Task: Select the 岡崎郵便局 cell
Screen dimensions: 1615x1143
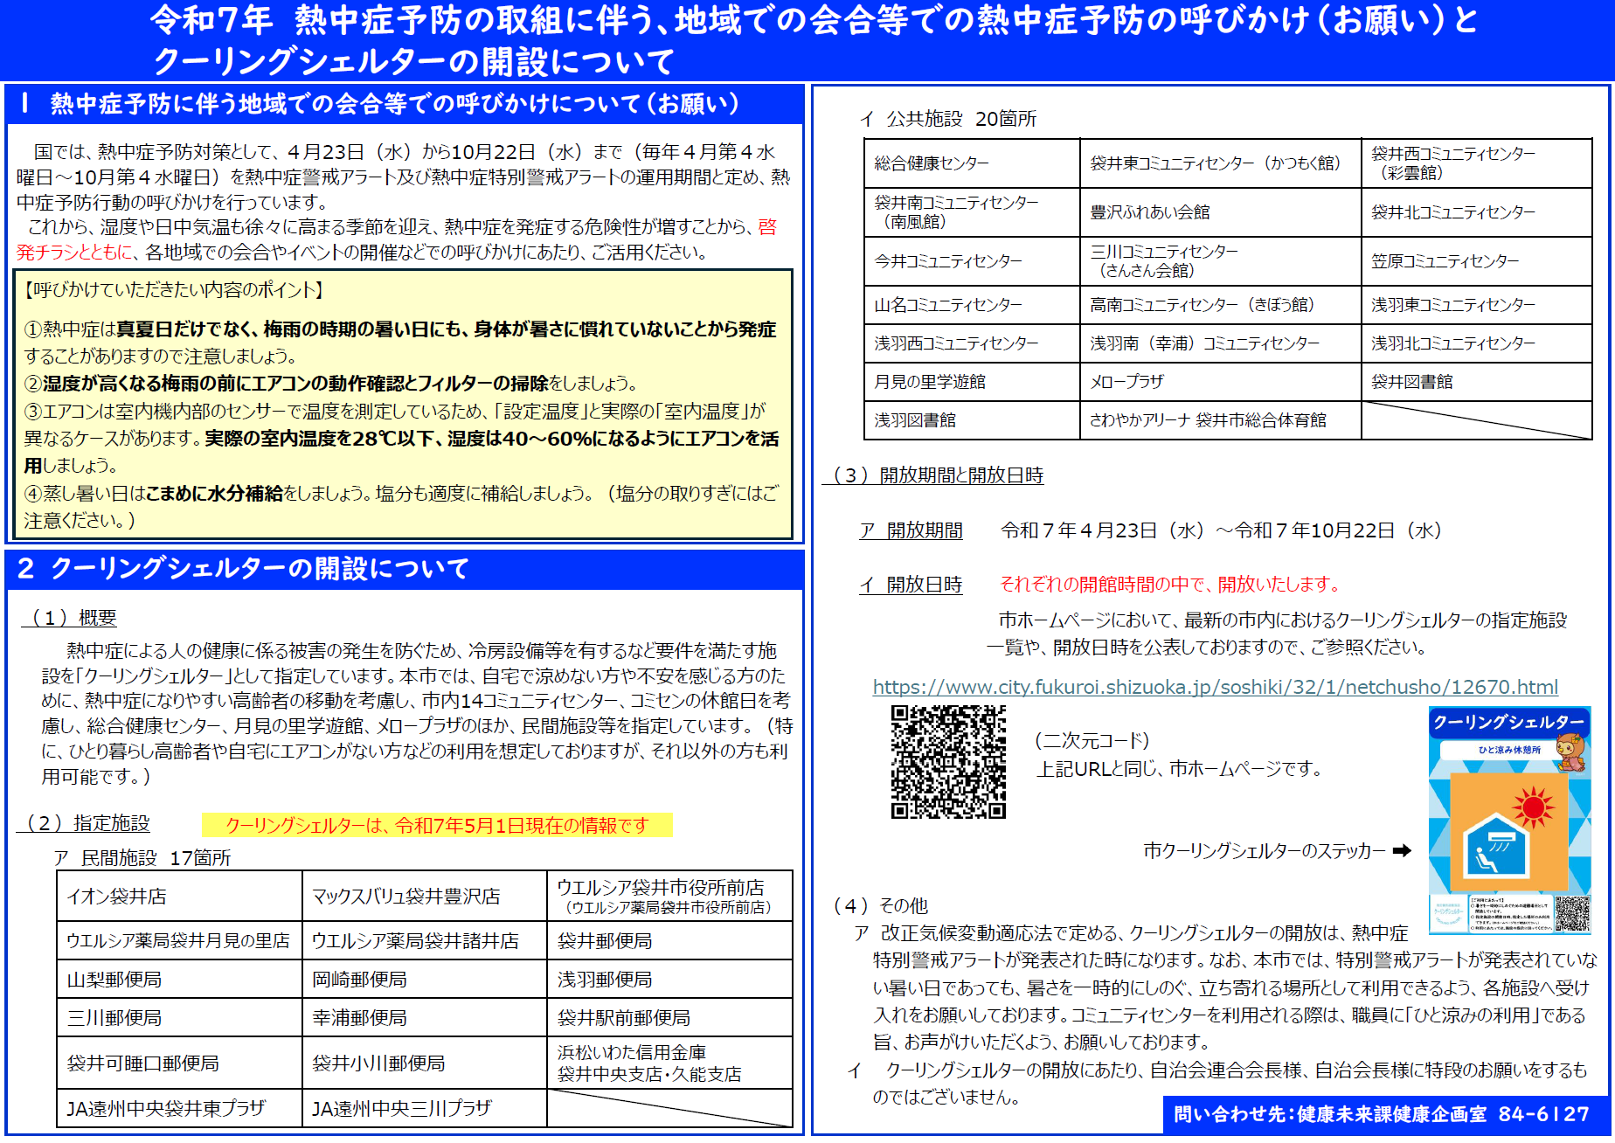Action: (x=425, y=979)
